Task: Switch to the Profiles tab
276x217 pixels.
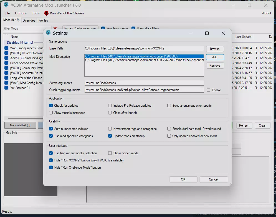Action: (43, 20)
